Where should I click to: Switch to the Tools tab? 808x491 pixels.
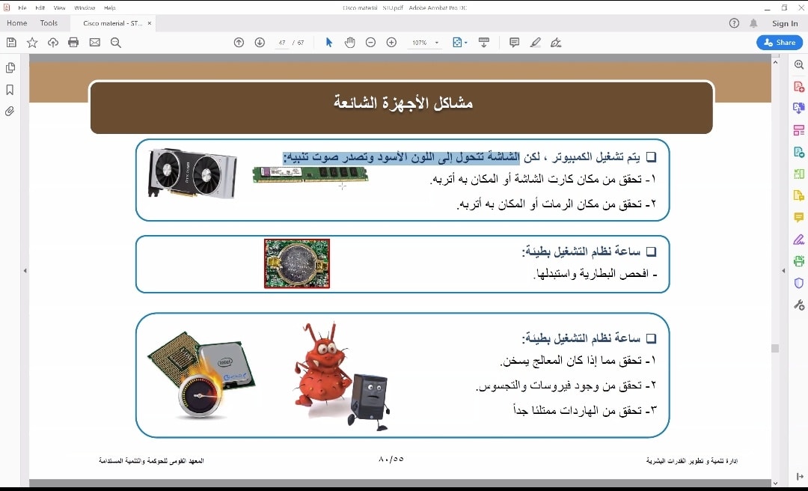pyautogui.click(x=49, y=23)
